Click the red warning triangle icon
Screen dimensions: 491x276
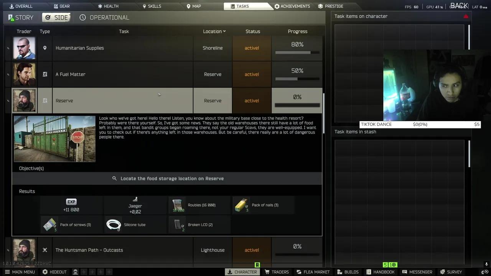coord(466,16)
